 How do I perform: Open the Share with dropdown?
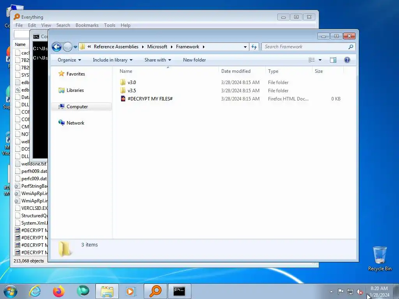click(x=158, y=60)
